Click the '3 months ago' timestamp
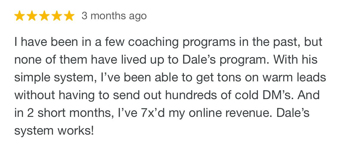 pyautogui.click(x=114, y=16)
